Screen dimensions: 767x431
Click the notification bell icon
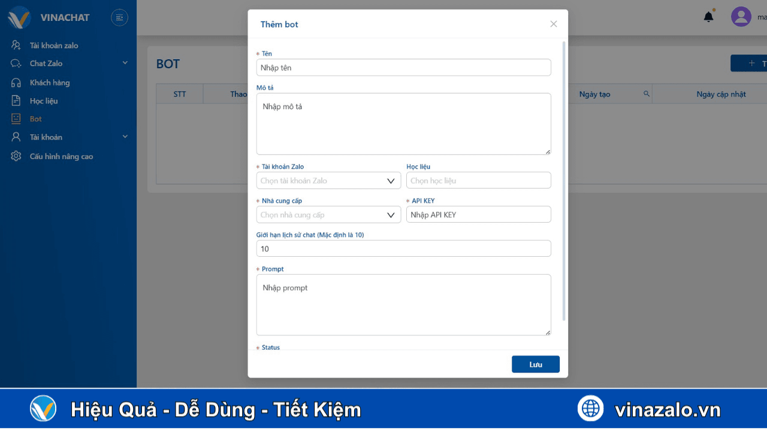point(708,16)
